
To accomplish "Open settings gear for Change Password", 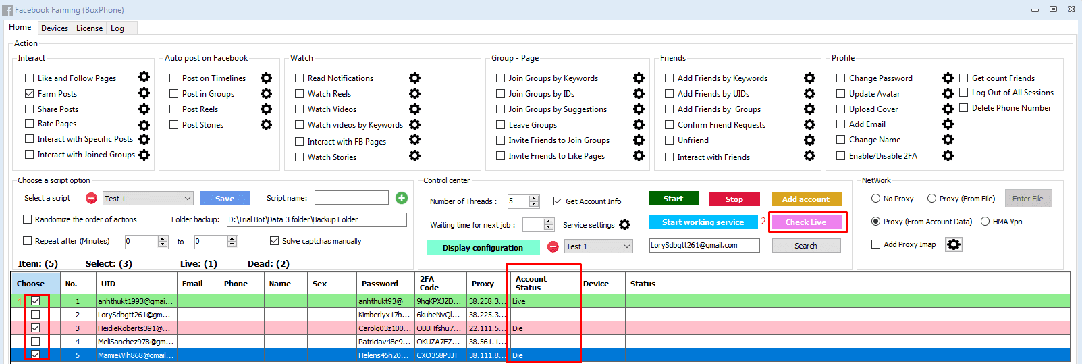I will tap(948, 78).
